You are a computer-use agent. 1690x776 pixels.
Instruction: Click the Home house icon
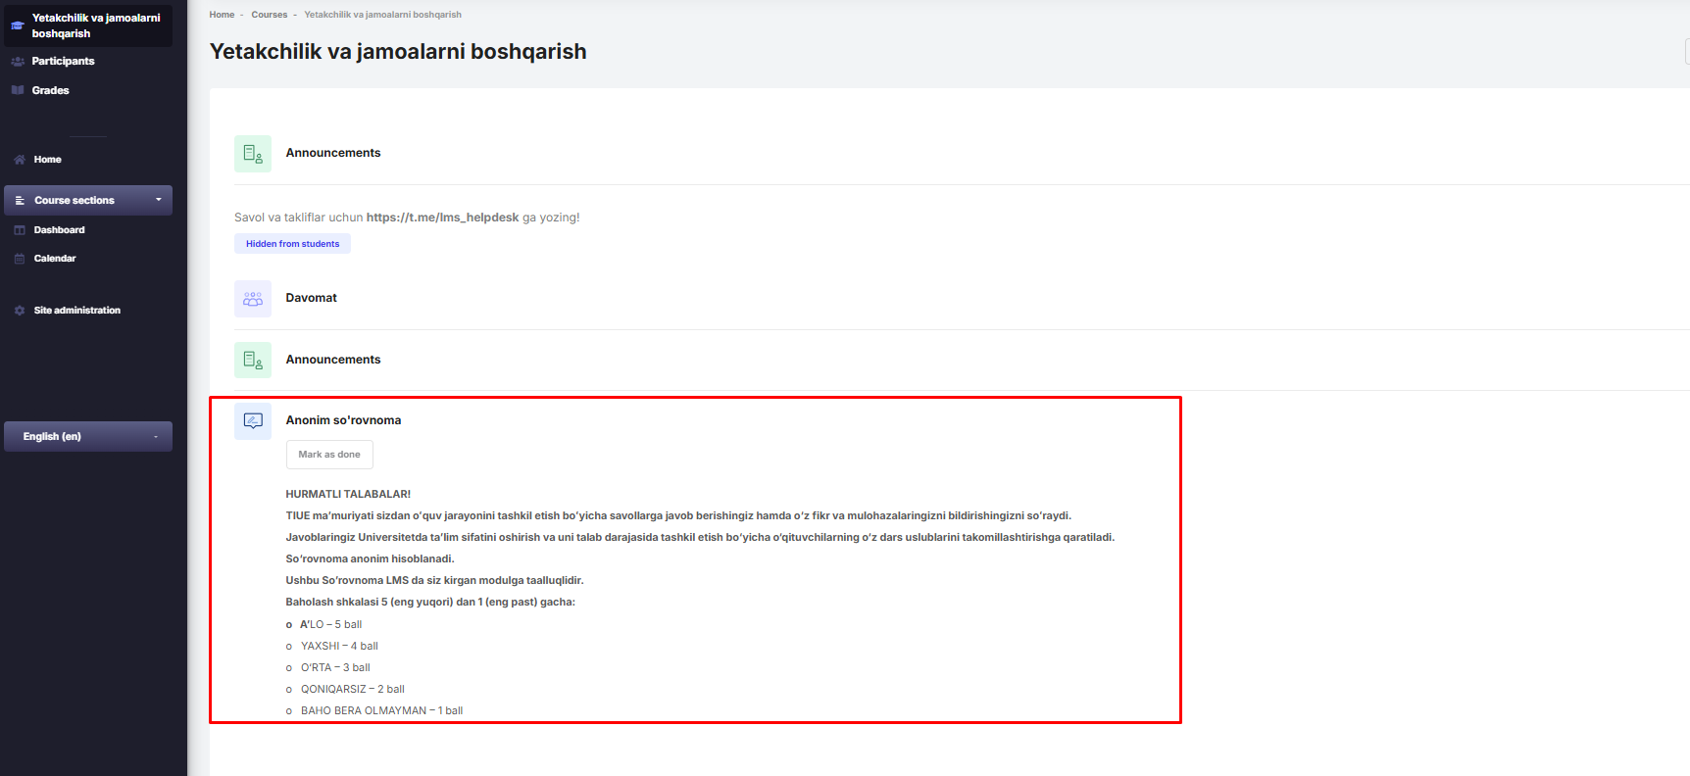coord(20,160)
